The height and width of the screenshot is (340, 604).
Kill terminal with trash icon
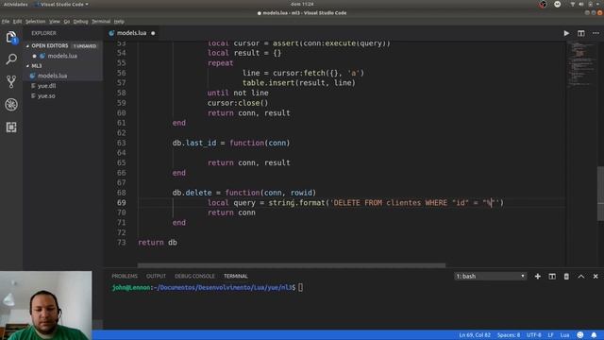(566, 277)
